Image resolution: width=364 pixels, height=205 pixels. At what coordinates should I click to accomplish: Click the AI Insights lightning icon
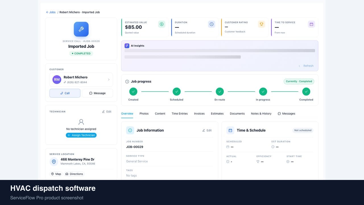pyautogui.click(x=127, y=46)
